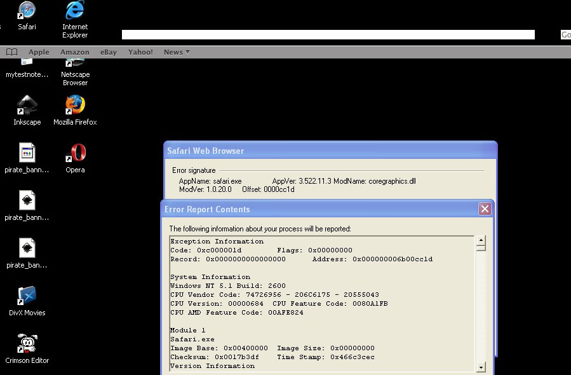Open the Apple bookmark
Viewport: 571px width, 375px height.
(x=39, y=52)
